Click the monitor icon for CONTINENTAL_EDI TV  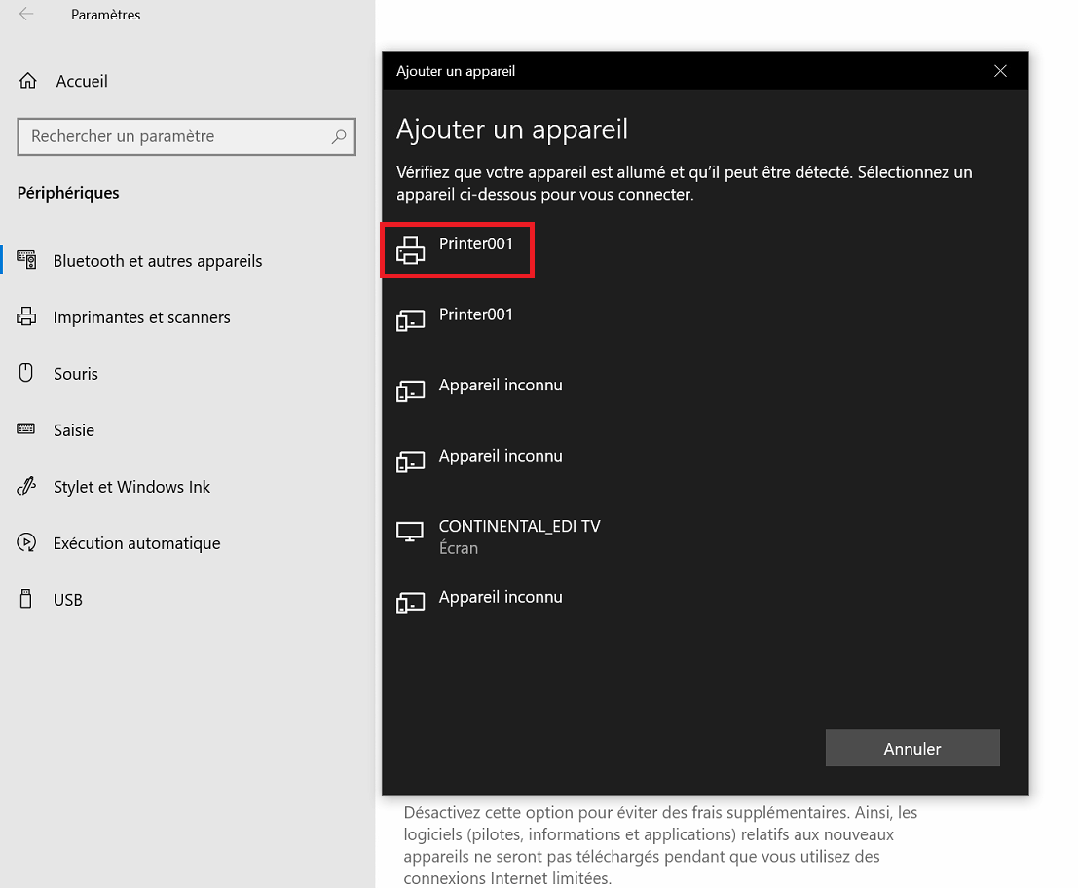pos(410,532)
